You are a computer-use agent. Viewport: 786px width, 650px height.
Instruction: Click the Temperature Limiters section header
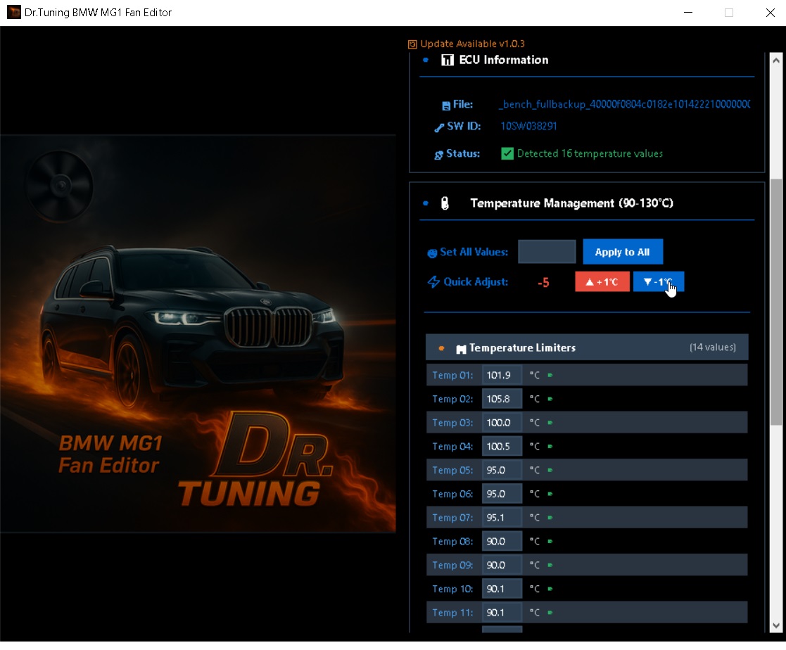click(586, 348)
